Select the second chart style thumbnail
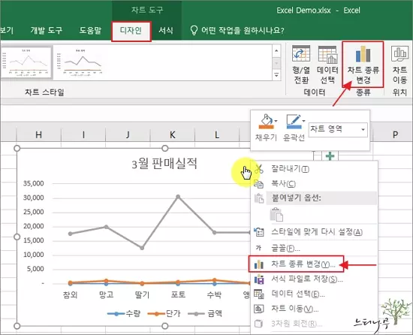413x335 pixels. tap(80, 62)
